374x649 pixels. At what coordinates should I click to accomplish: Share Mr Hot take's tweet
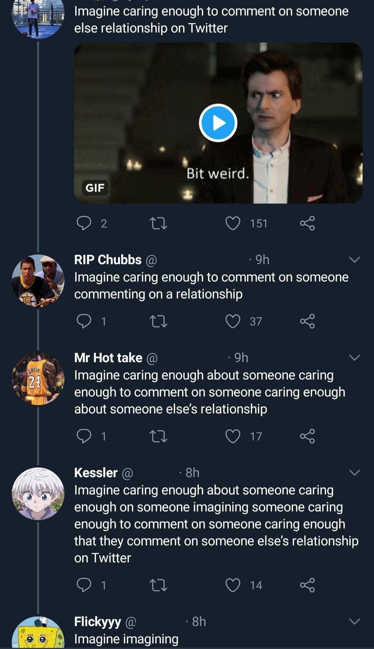click(307, 436)
